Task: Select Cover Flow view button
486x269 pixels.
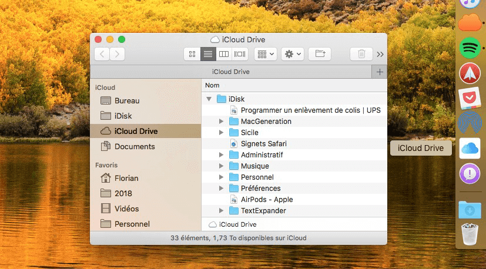Action: (x=240, y=54)
